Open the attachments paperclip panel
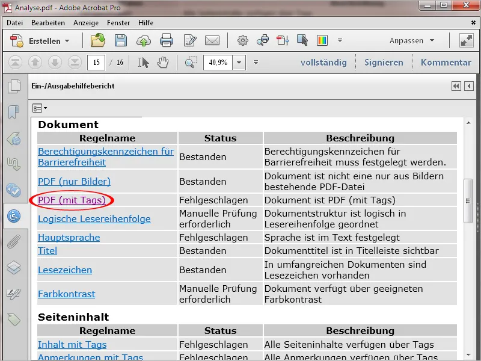 [x=14, y=242]
